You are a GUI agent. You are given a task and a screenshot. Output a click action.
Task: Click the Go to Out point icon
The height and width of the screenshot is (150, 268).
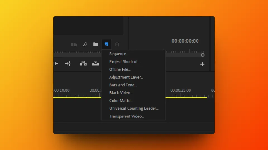(x=68, y=64)
